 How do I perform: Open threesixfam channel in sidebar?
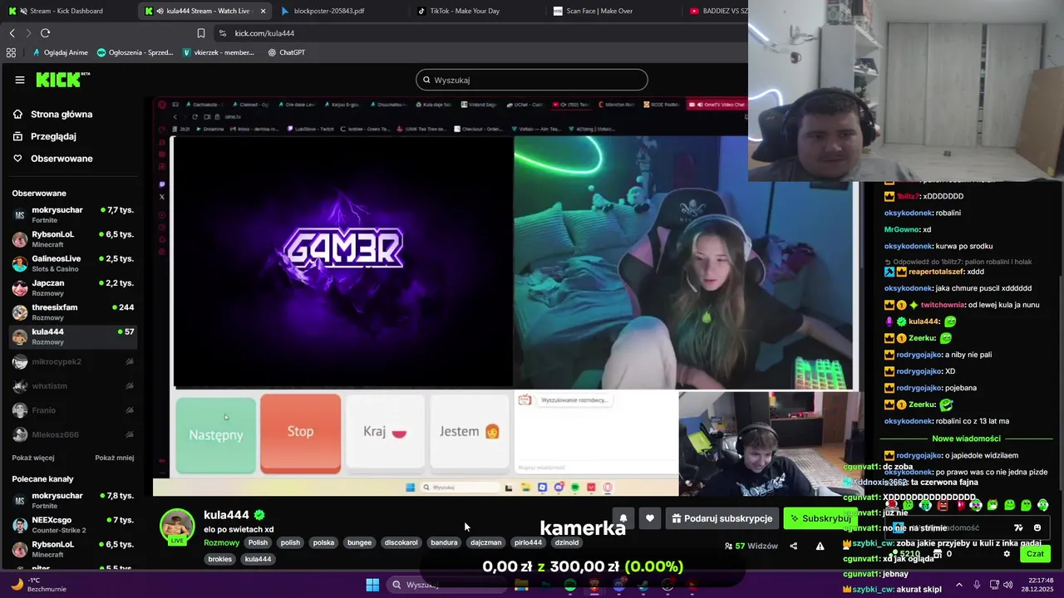[73, 312]
